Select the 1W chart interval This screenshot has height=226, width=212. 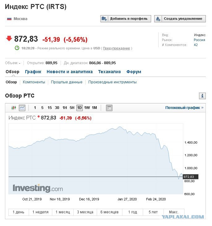[87, 108]
